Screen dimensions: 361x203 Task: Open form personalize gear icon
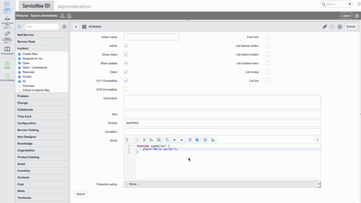click(x=340, y=27)
